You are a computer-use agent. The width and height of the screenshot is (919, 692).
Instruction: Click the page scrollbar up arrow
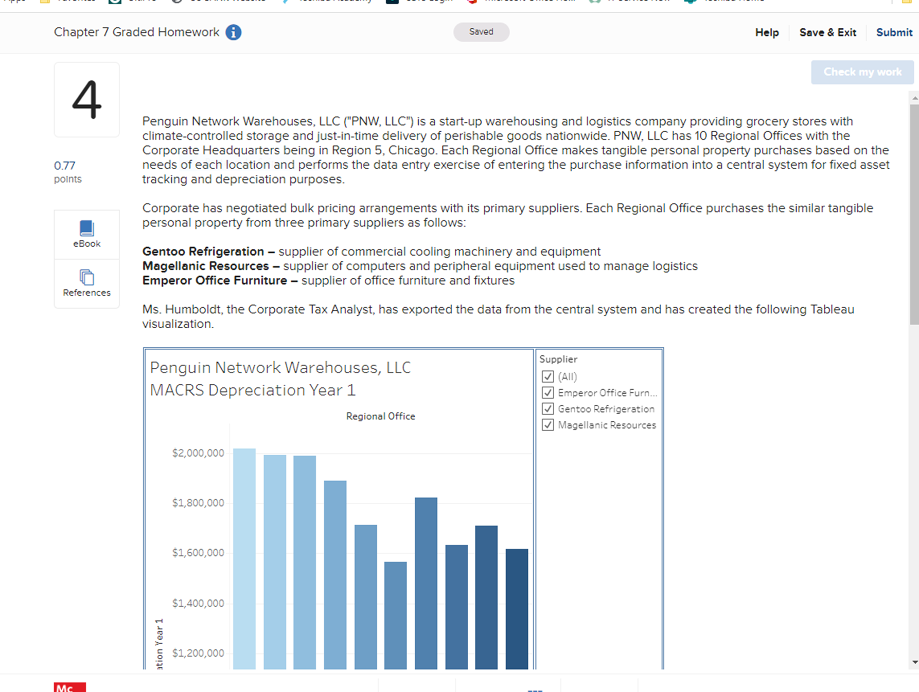coord(914,98)
